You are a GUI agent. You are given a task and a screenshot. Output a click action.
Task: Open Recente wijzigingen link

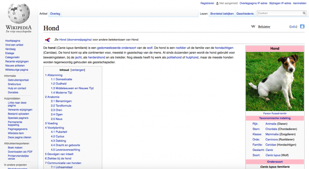(17, 61)
